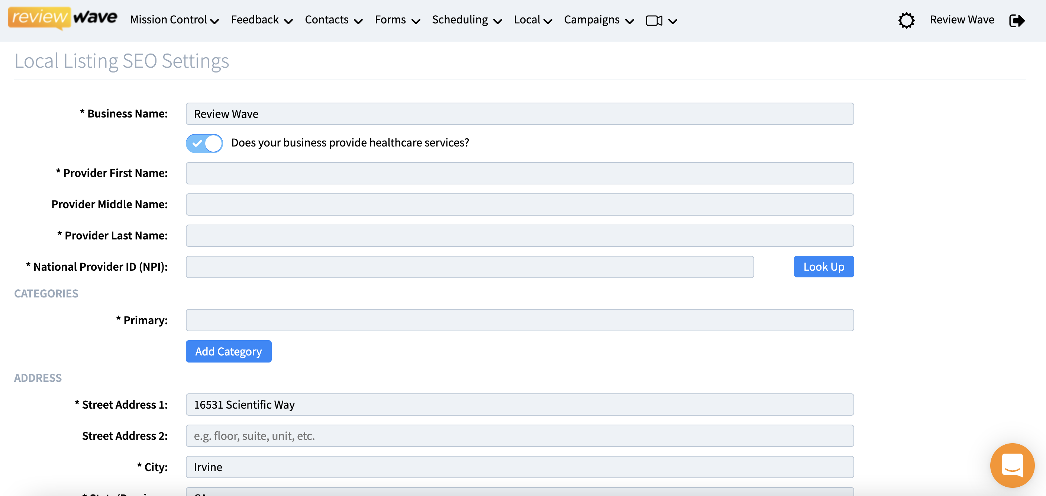The width and height of the screenshot is (1046, 496).
Task: Select the Primary category field
Action: pos(519,320)
